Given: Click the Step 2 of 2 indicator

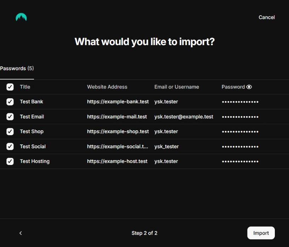Looking at the screenshot, I should point(144,233).
